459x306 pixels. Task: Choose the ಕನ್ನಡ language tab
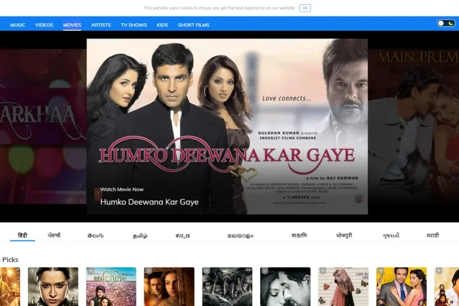coord(182,236)
